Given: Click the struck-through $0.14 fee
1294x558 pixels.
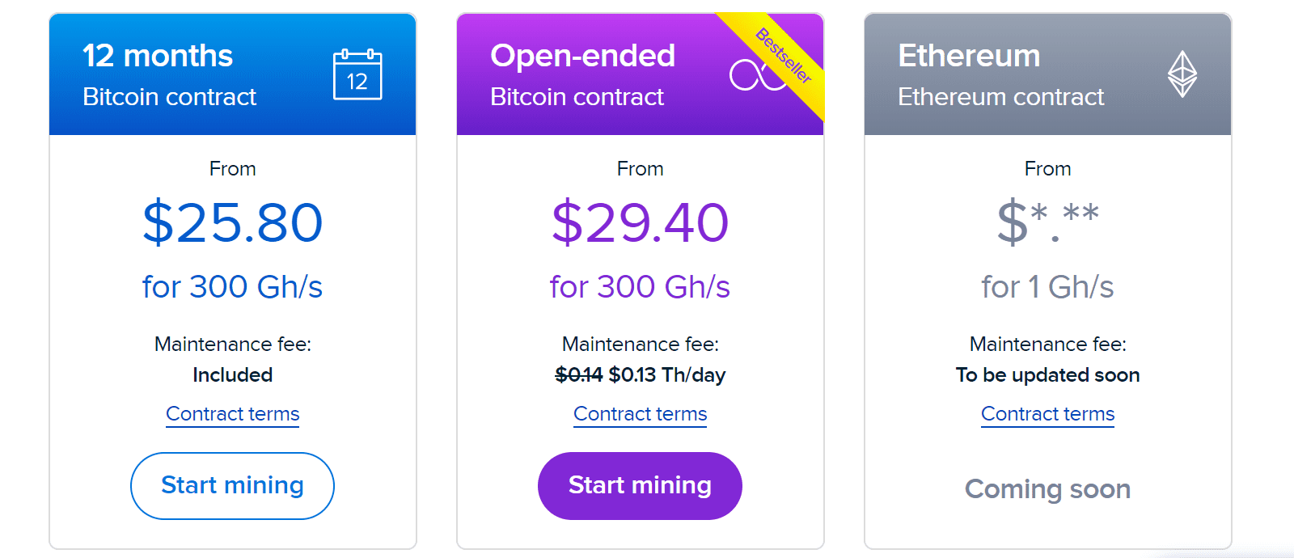Looking at the screenshot, I should (579, 375).
